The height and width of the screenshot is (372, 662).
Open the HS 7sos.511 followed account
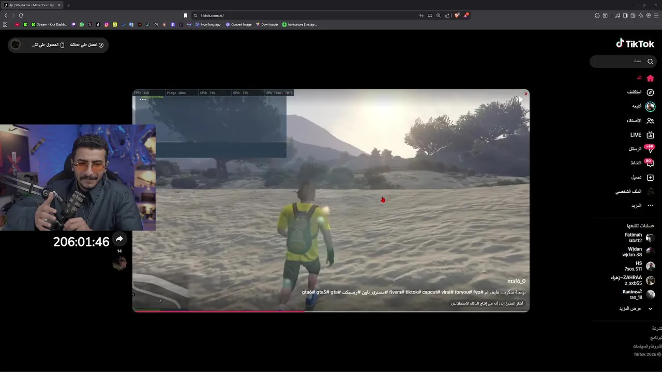(639, 267)
